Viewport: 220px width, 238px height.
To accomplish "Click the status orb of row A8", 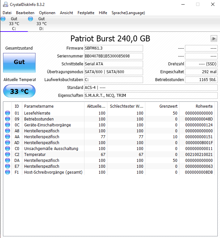I will 8,131.
